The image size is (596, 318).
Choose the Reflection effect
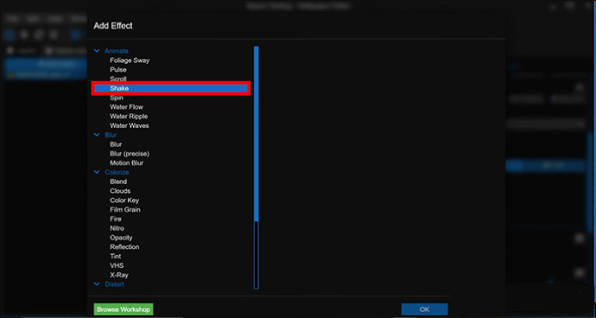124,247
